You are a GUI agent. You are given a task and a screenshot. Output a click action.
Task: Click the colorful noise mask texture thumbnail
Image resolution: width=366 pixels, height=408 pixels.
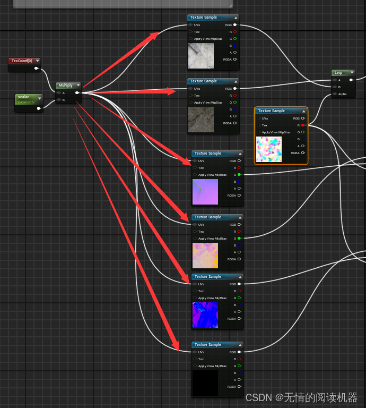[269, 149]
